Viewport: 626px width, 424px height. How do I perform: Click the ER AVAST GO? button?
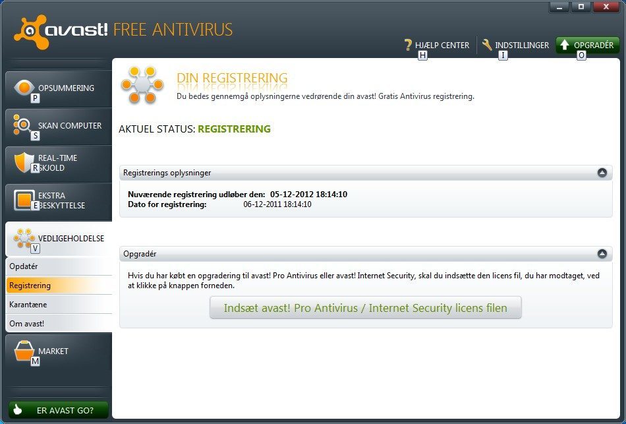click(x=58, y=409)
